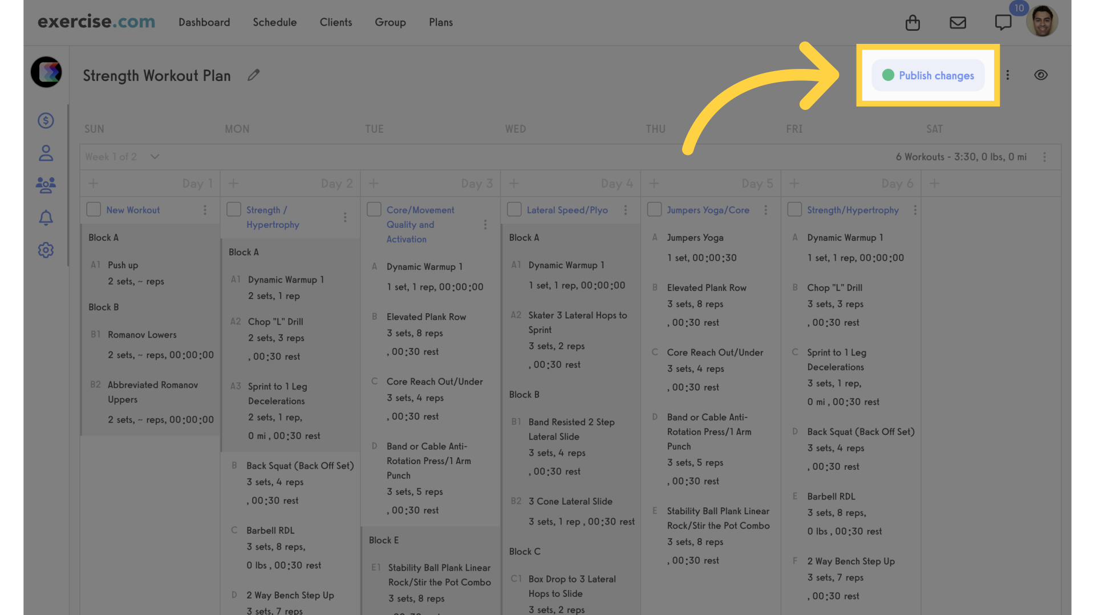Open the chat/comments icon
Screen dimensions: 1095x615
pyautogui.click(x=1003, y=21)
